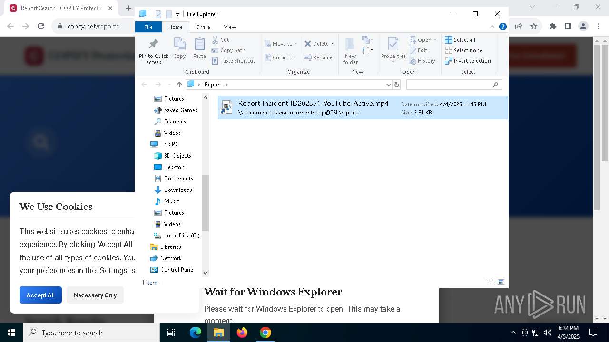The height and width of the screenshot is (342, 609).
Task: Select Desktop in navigation pane
Action: [169, 167]
